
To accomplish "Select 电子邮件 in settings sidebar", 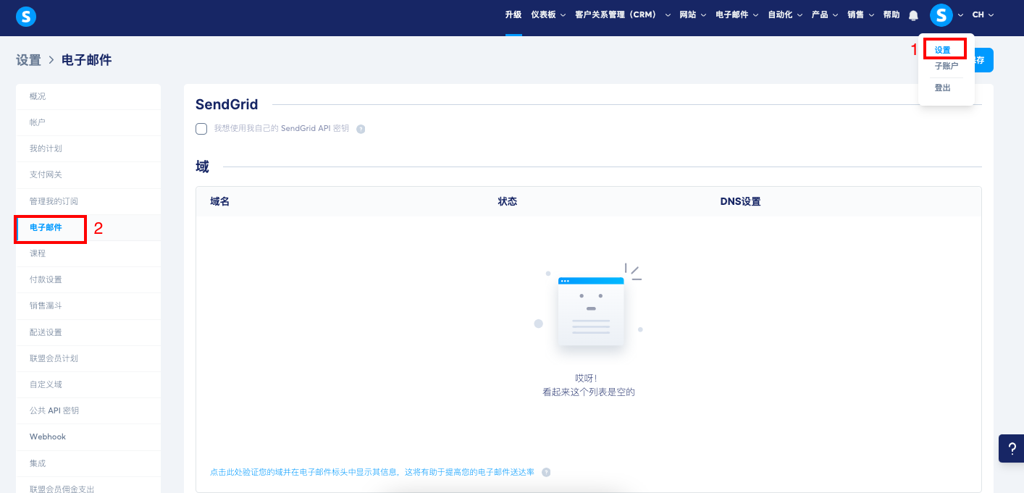I will (88, 227).
